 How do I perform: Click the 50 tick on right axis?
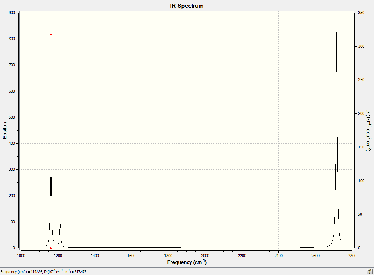click(x=360, y=214)
